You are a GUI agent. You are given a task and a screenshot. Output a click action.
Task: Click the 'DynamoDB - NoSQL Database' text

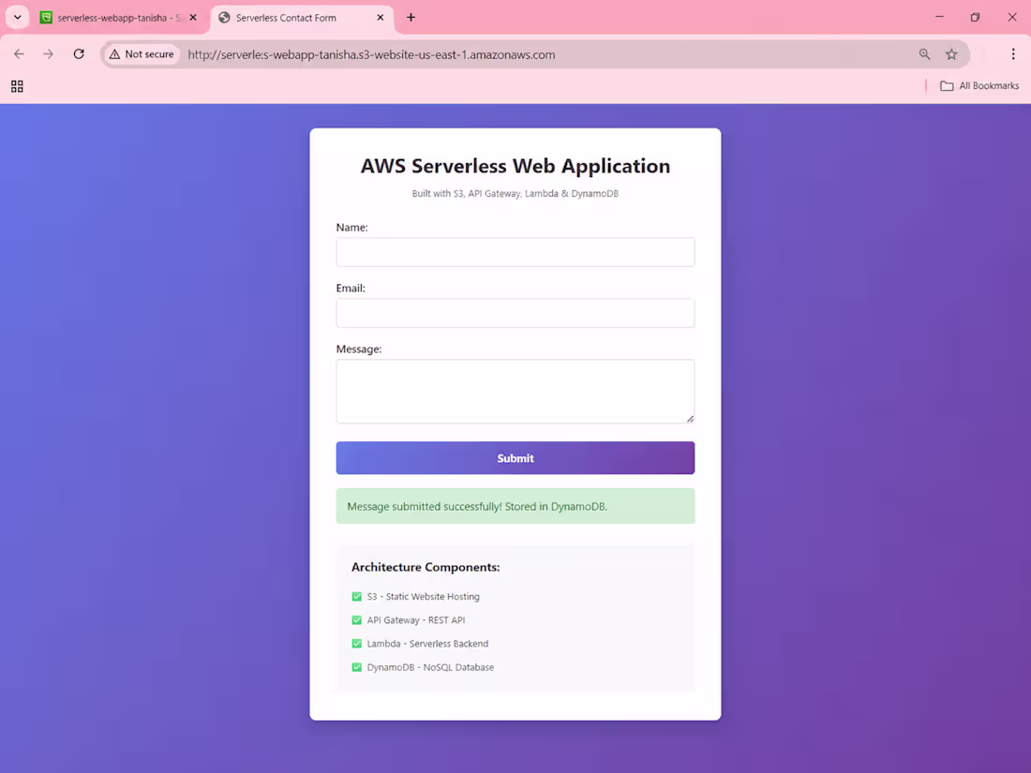430,667
